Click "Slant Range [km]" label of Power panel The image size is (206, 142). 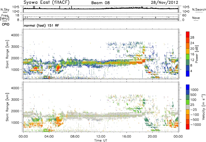[x=7, y=54]
